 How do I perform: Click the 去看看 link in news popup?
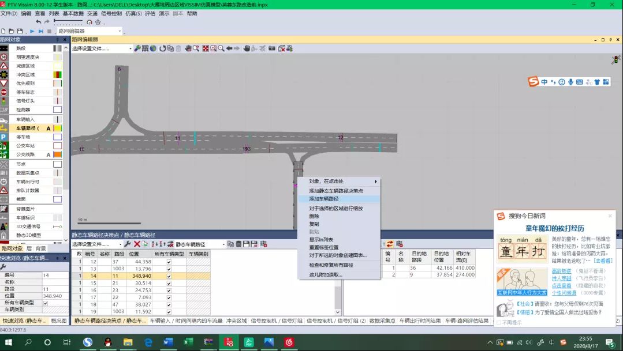pos(603,261)
